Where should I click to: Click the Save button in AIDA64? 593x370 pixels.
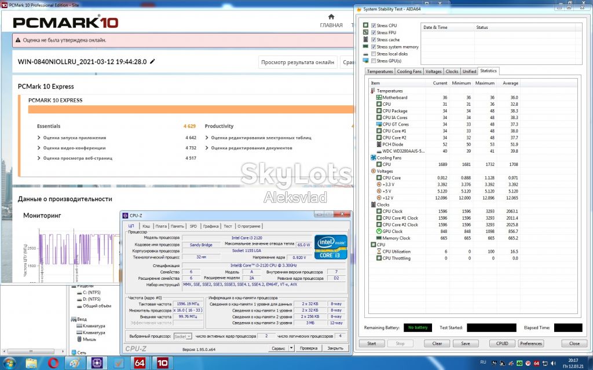click(466, 343)
